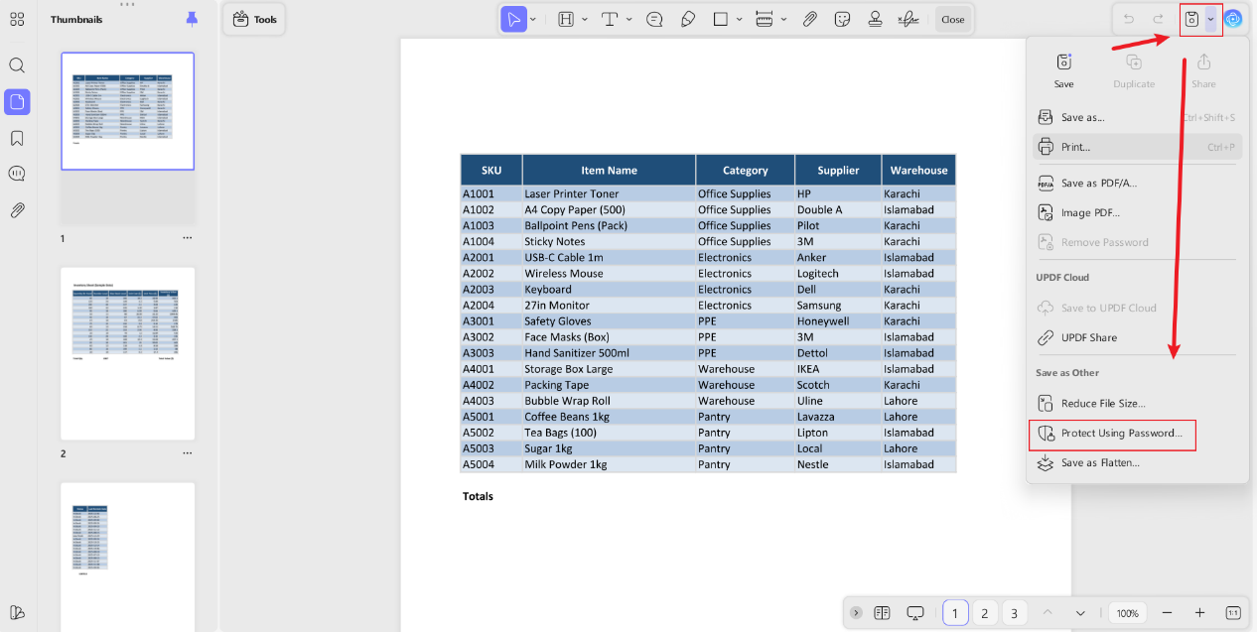Select the cursor selection tool

click(x=513, y=19)
